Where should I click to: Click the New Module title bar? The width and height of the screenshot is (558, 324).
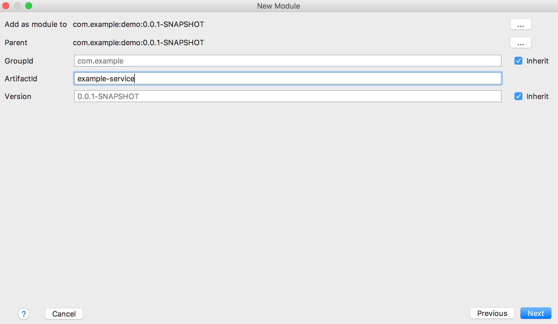(x=278, y=6)
